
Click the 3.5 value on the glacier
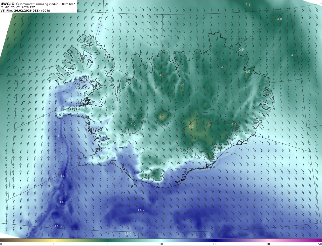162,117
